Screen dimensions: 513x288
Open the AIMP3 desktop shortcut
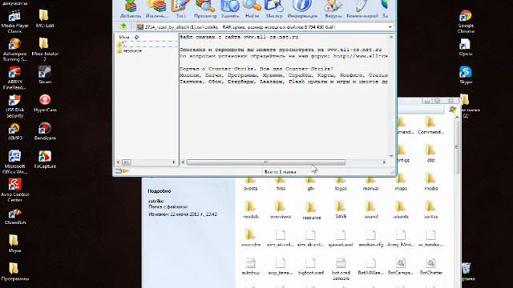14,131
